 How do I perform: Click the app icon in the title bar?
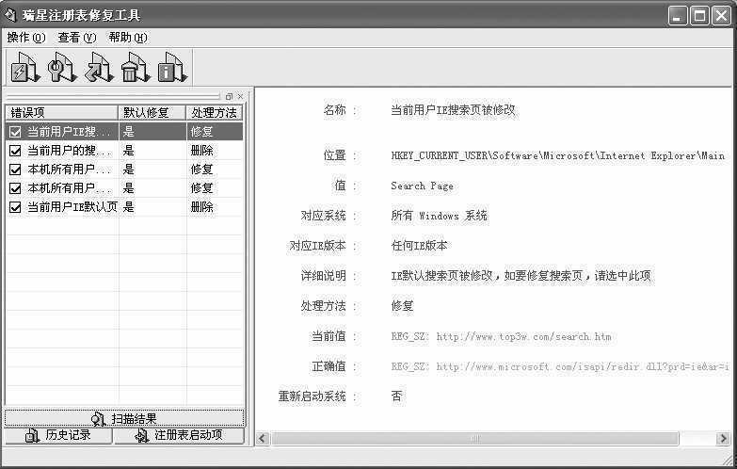click(x=10, y=15)
